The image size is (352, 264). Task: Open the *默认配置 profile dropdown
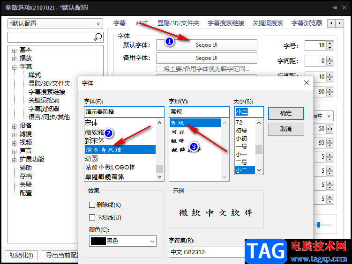tap(55, 23)
